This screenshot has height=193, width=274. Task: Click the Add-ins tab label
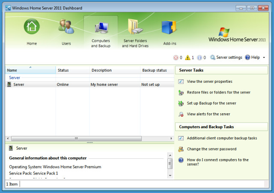pos(170,43)
